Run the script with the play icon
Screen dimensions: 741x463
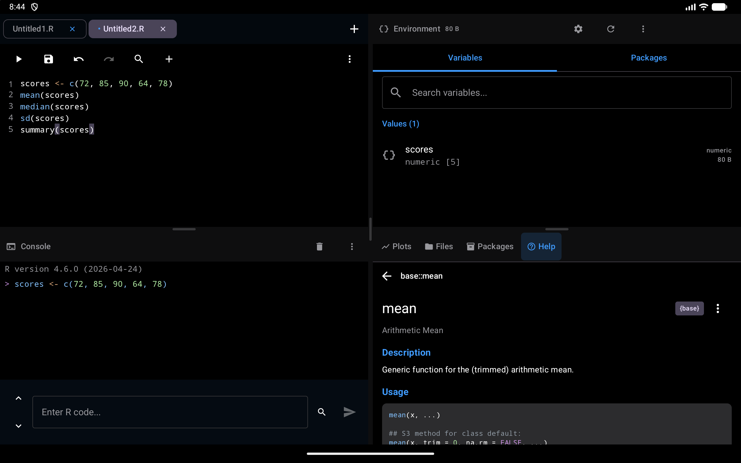coord(19,59)
